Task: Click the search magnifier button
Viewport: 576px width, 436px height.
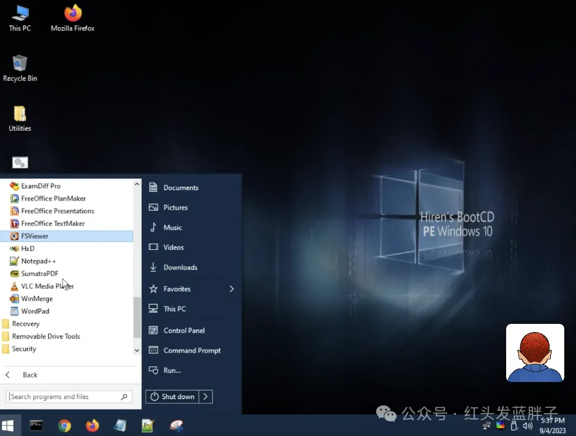Action: (124, 397)
